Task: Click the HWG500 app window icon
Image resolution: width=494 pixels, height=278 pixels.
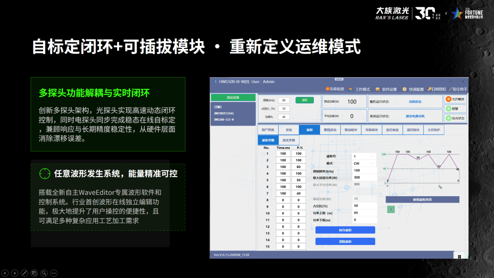Action: (x=215, y=81)
